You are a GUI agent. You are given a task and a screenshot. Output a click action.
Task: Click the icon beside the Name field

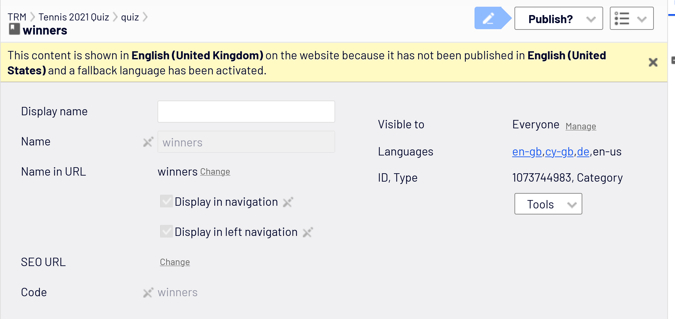[x=148, y=142]
